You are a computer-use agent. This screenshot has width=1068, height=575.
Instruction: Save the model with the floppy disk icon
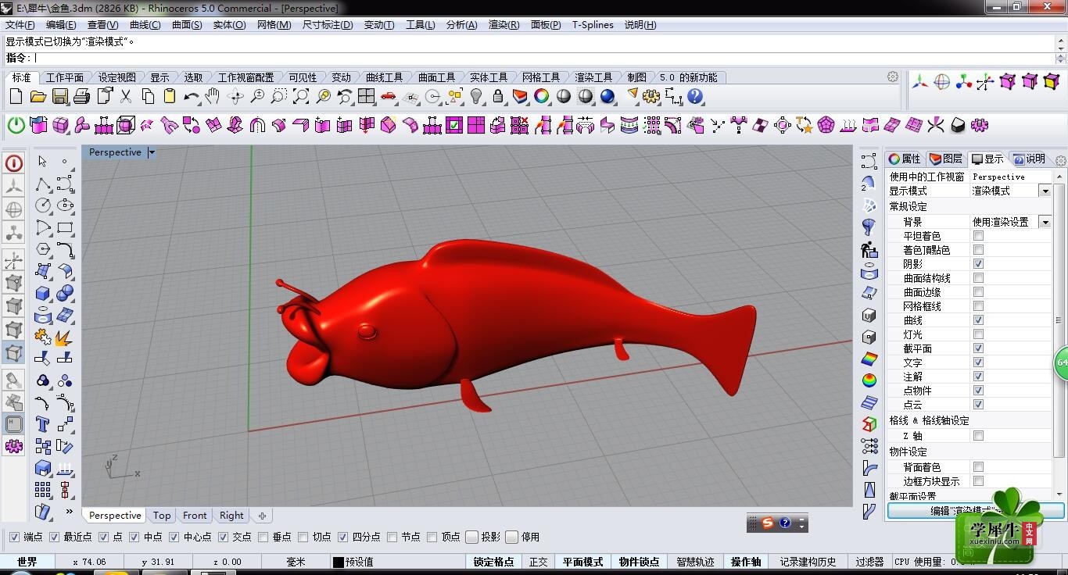point(59,97)
